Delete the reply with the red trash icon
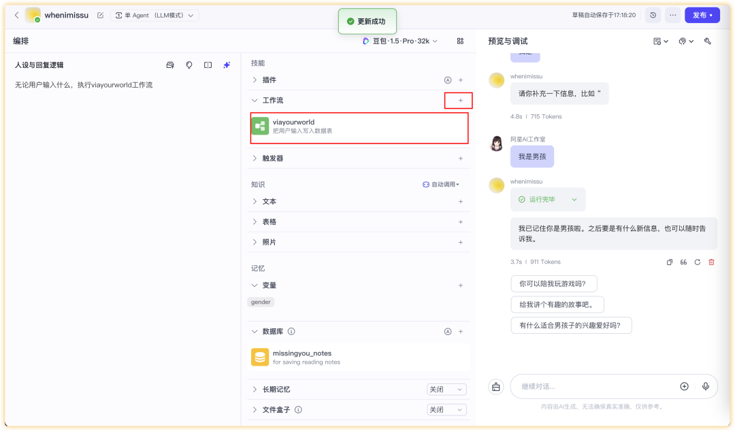 pos(712,262)
